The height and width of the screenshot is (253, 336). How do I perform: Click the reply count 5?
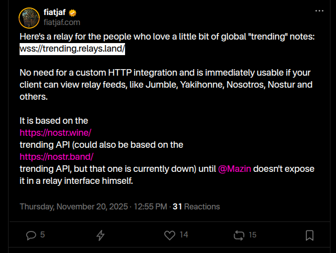[x=43, y=234]
